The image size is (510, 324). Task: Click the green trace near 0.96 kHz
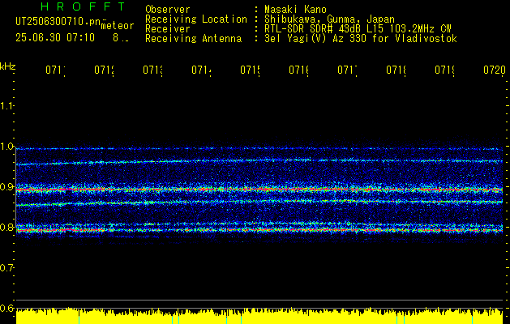259,161
